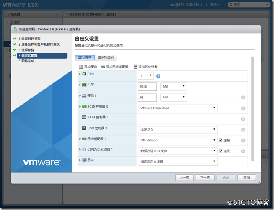
Task: Toggle the network adapter 1 connect (连接) checkbox
Action: [x=221, y=140]
